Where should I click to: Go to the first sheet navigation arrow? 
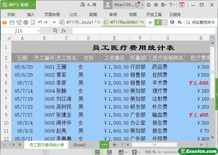4,145
